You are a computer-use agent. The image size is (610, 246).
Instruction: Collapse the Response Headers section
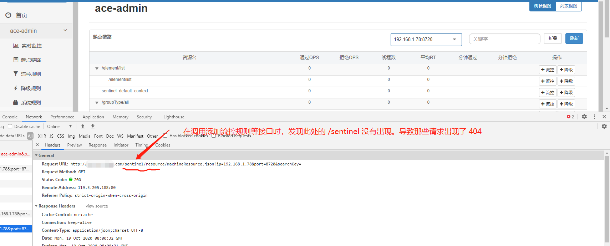click(36, 206)
